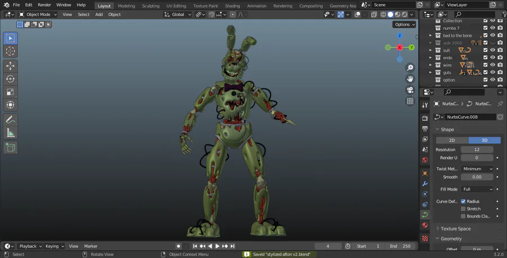The image size is (507, 258).
Task: Open the Fill Mode dropdown set to Full
Action: [x=477, y=189]
